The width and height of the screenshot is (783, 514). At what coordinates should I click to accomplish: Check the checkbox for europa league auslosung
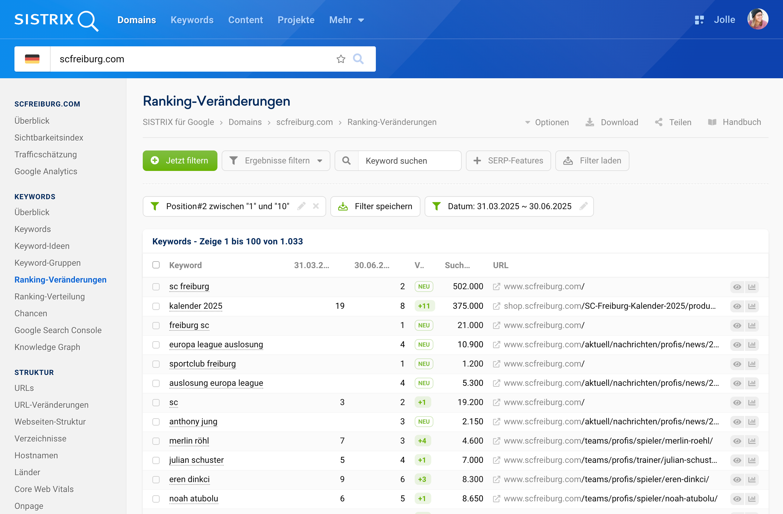(x=156, y=345)
